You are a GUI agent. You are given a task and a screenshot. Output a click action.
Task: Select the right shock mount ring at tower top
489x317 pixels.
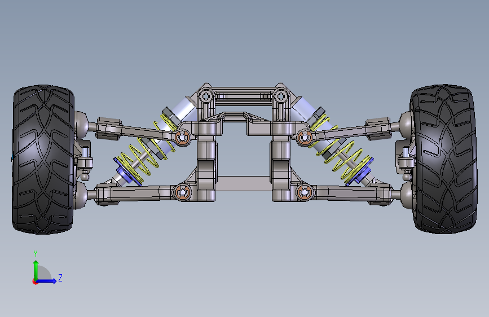281,96
